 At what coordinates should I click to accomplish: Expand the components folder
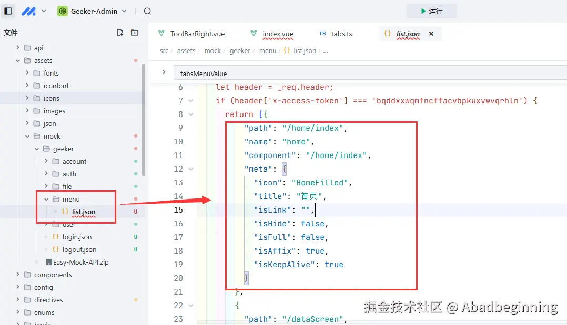[18, 275]
